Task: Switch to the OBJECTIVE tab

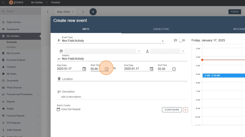Action: coord(161,29)
